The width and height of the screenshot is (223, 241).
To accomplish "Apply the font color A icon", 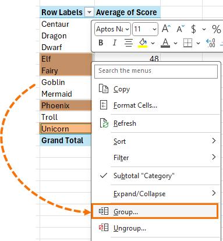I will pos(165,42).
